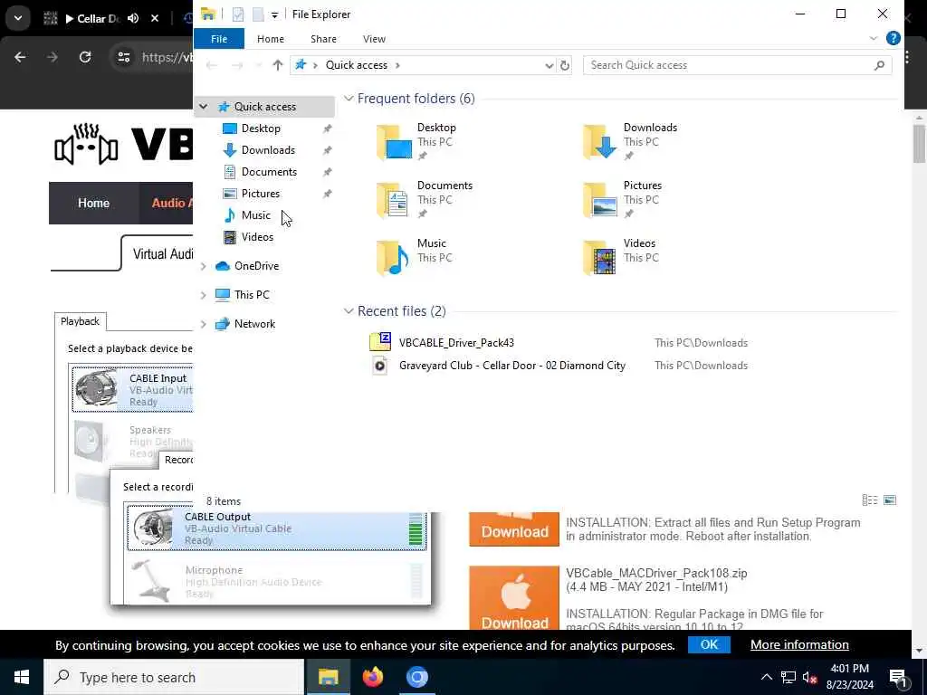Select the Music frequent folder icon
The width and height of the screenshot is (927, 695).
pyautogui.click(x=393, y=258)
